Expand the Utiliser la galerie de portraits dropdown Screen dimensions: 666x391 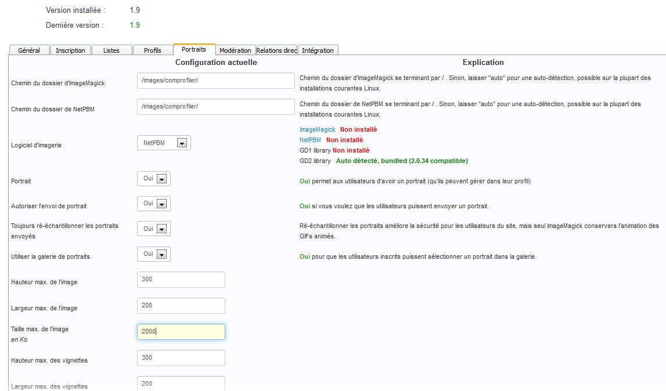pos(154,254)
